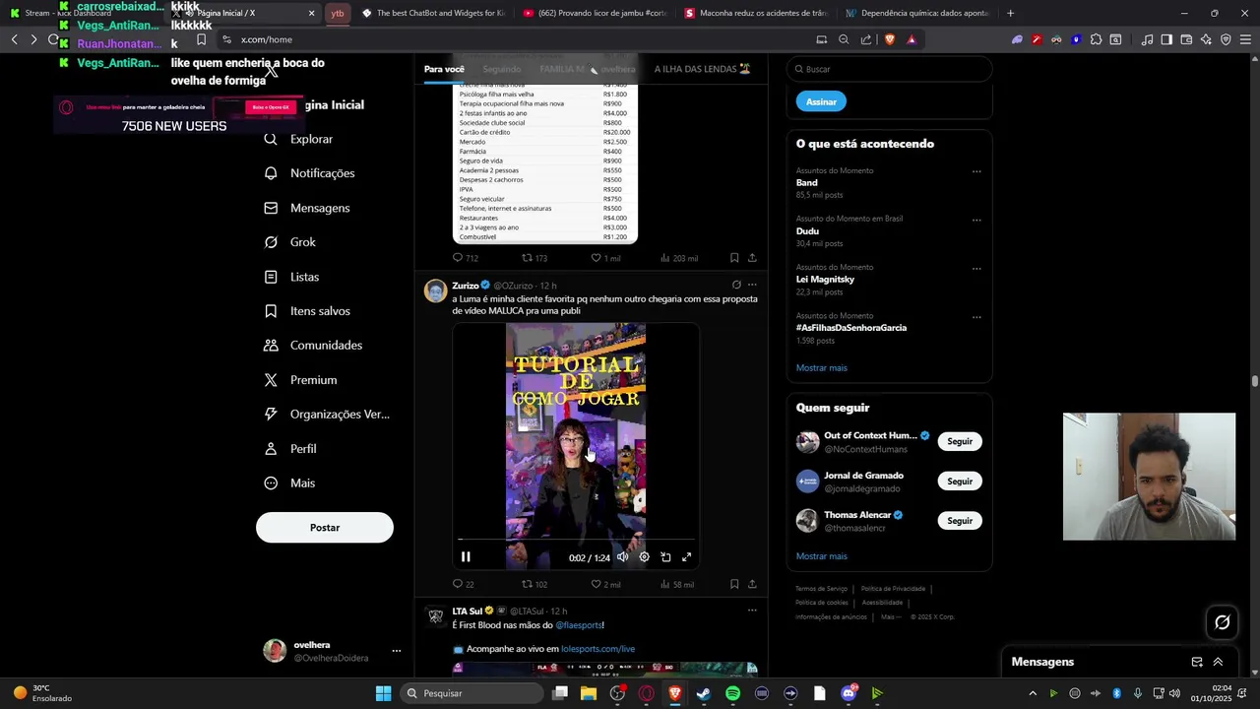This screenshot has width=1260, height=709.
Task: Repost Zurizo's post showing 102 reposts
Action: point(534,584)
